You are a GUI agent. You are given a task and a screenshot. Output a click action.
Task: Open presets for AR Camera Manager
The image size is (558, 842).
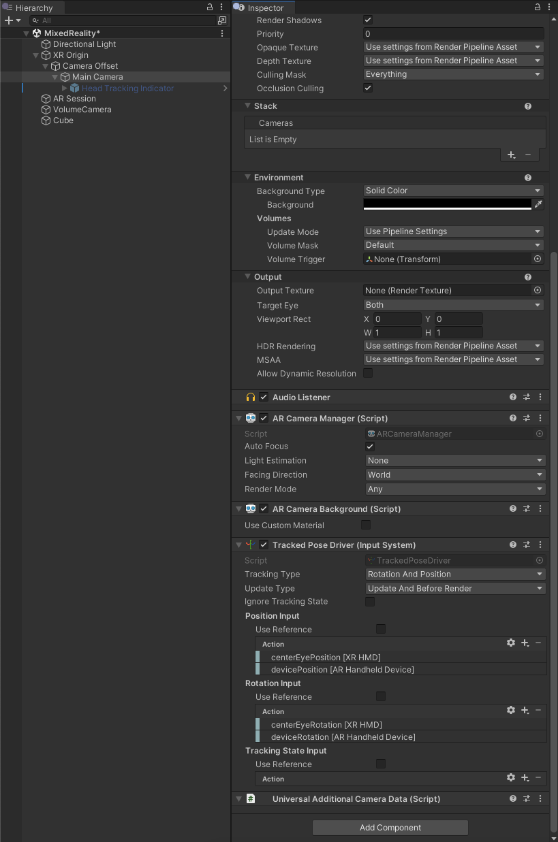(527, 418)
